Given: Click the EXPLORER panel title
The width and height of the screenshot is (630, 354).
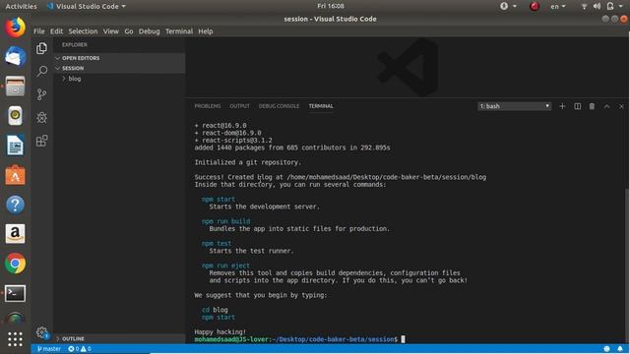Looking at the screenshot, I should coord(75,45).
